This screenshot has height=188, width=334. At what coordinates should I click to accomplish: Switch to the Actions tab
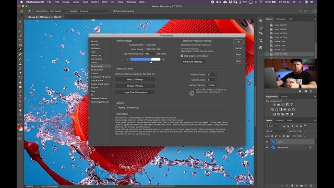pyautogui.click(x=284, y=97)
